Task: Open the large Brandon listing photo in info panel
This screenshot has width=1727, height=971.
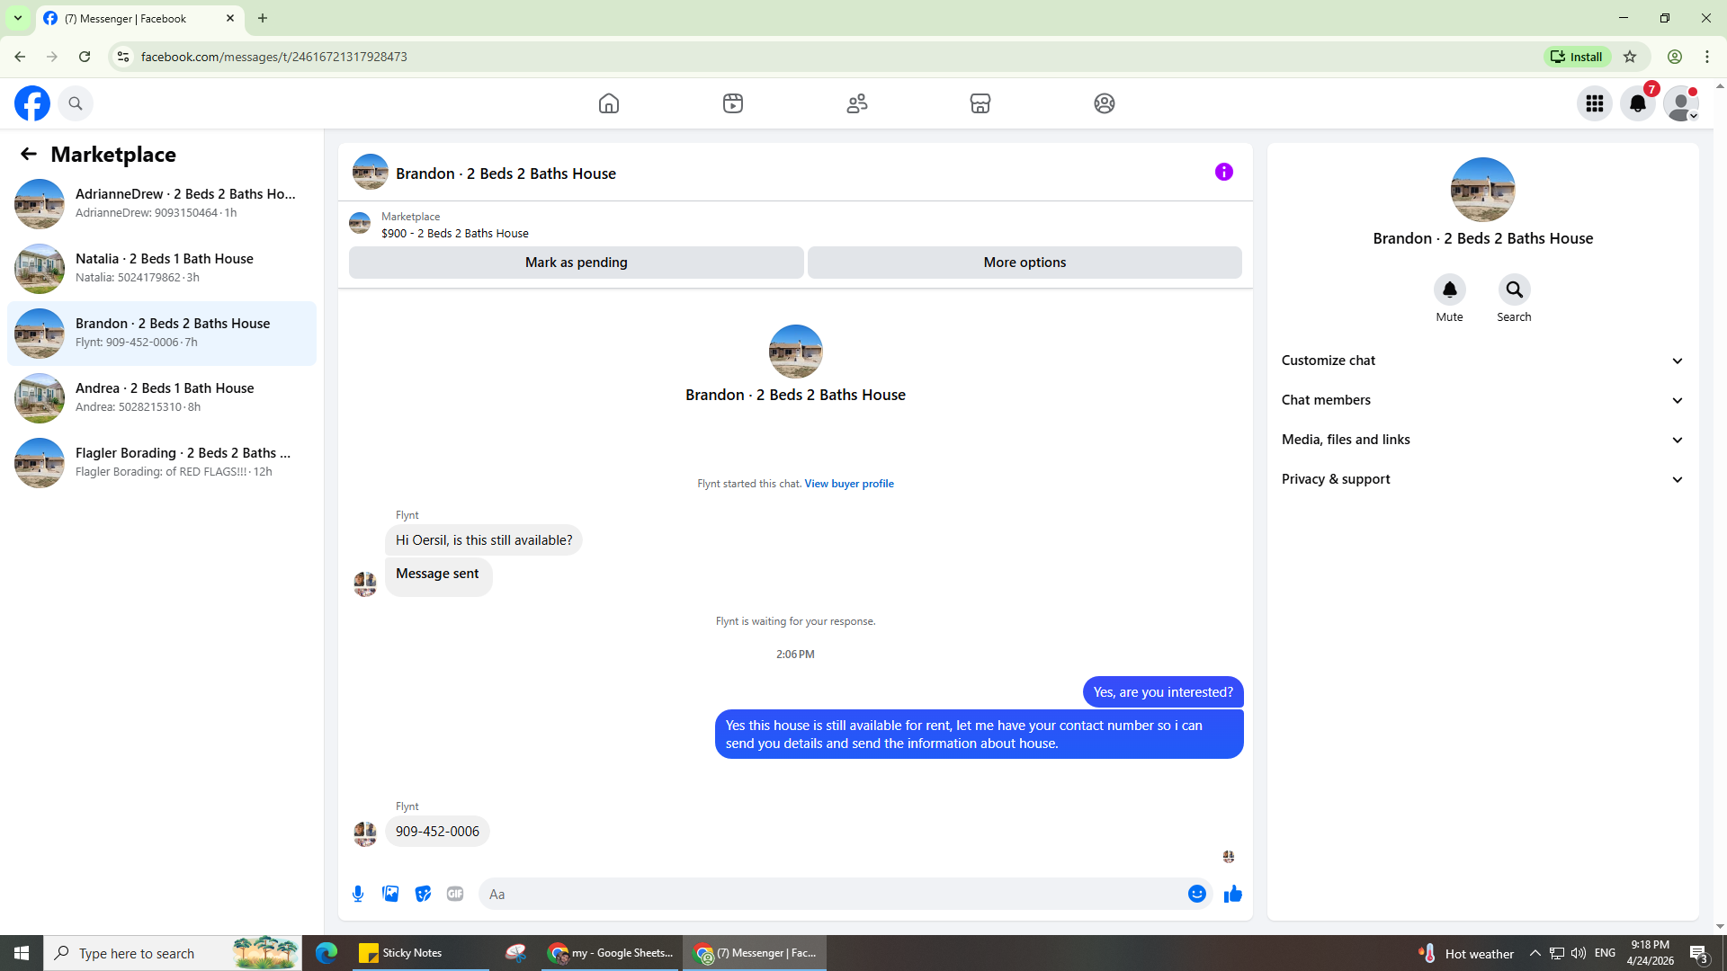Action: coord(1483,190)
